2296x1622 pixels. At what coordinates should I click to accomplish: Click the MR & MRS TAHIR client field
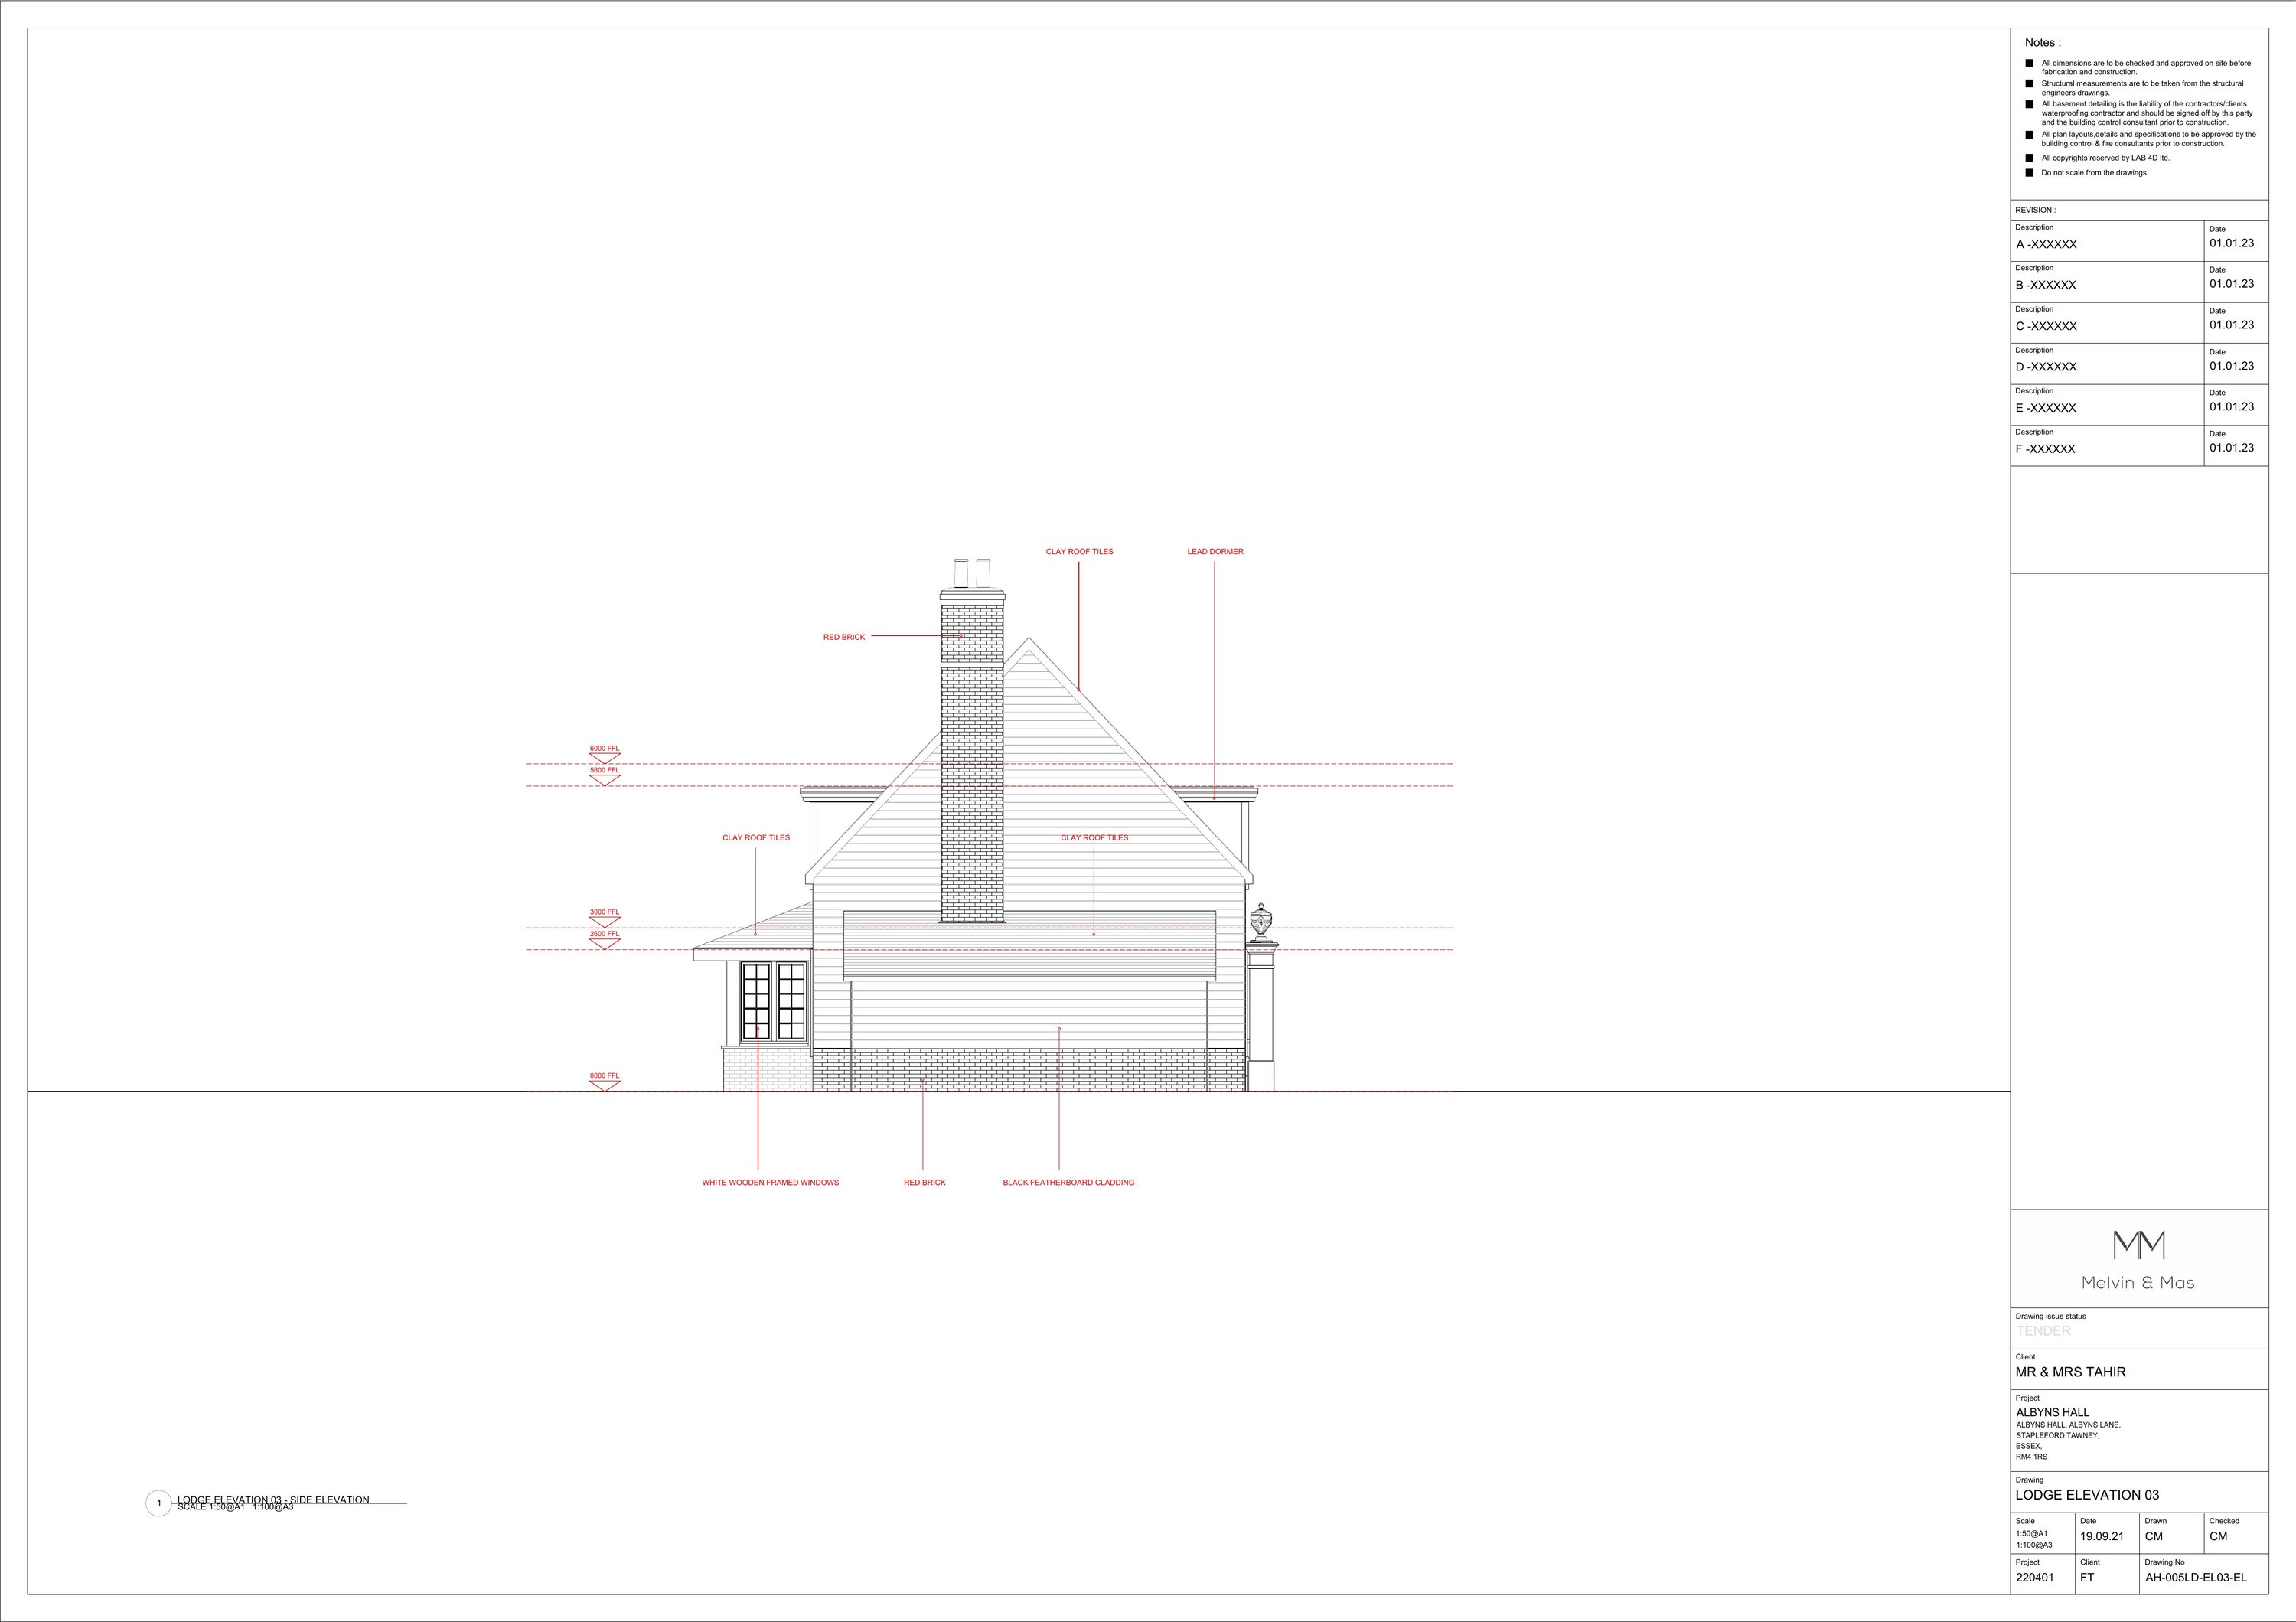pos(2070,1372)
